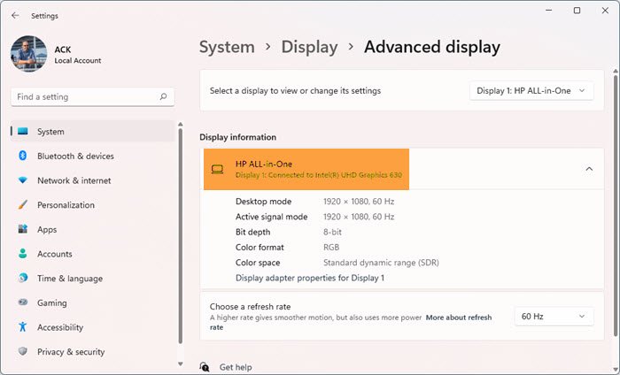Open the ACK profile picture
The image size is (620, 375).
click(29, 54)
